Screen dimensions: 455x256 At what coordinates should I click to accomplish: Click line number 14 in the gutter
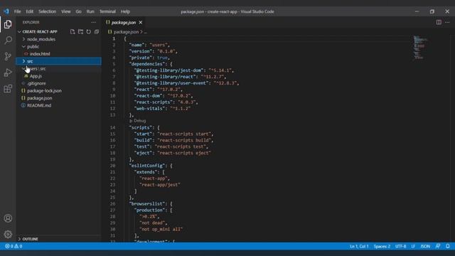coord(112,127)
